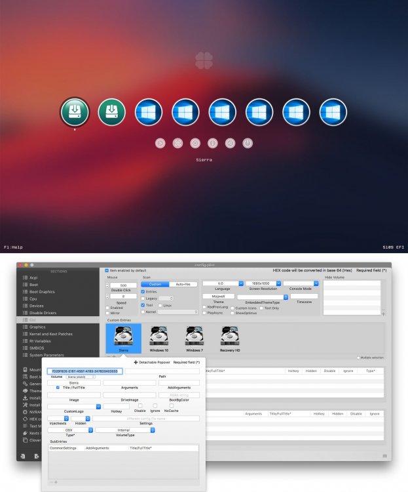Select the Custom scan segment button

[x=155, y=284]
